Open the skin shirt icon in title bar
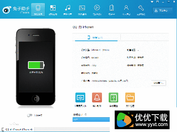 coord(152,2)
